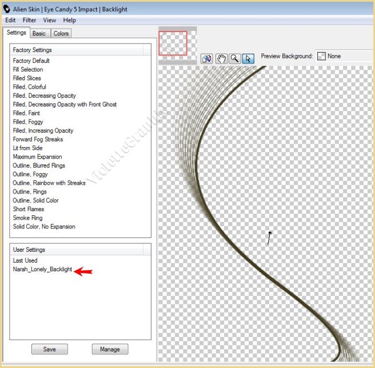375x368 pixels.
Task: Click the Alien Skin title bar icon
Action: (7, 9)
